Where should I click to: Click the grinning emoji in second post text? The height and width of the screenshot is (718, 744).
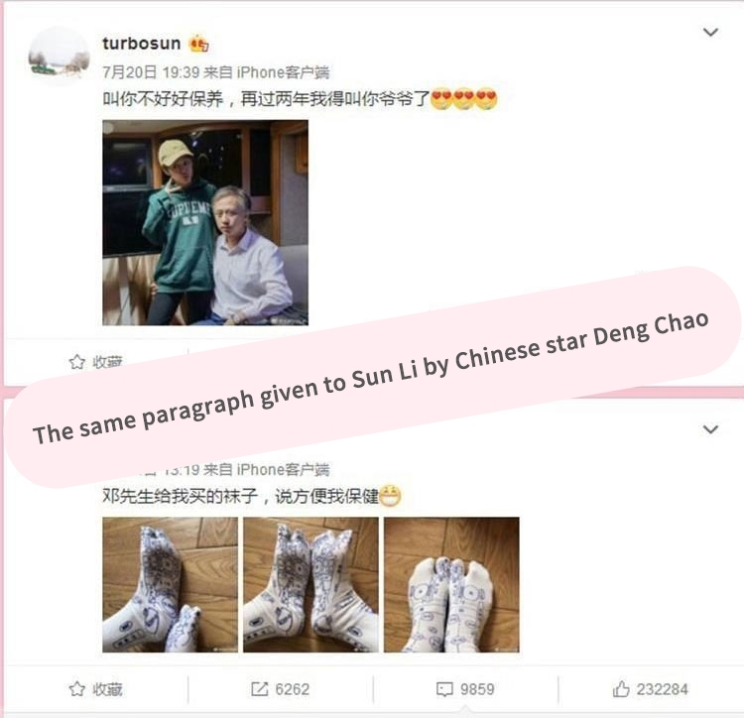tap(391, 496)
